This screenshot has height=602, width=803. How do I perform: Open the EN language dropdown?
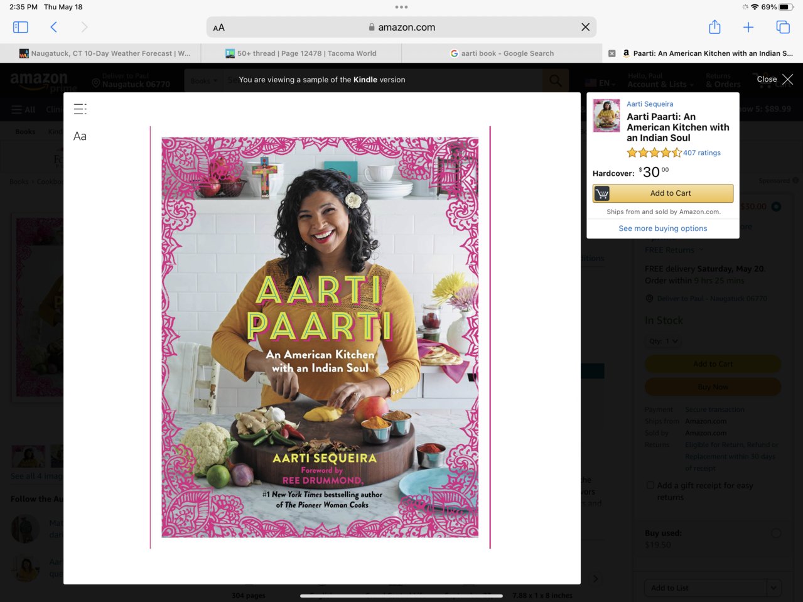tap(600, 83)
